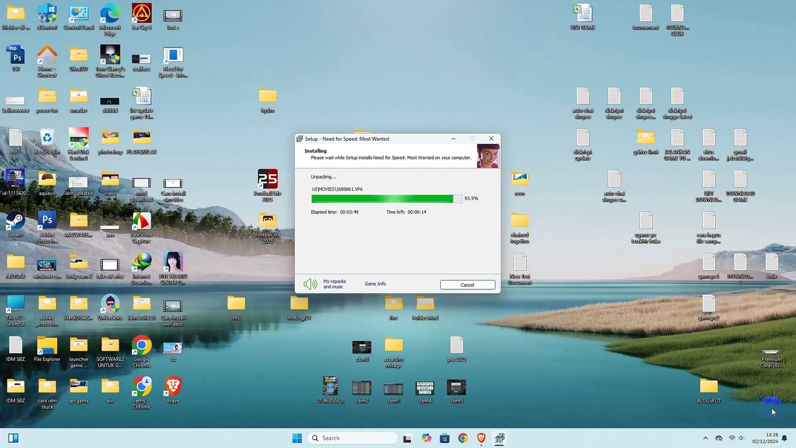This screenshot has height=448, width=796.
Task: Open Tom Clancy's Ghost Recon shortcut
Action: (110, 62)
